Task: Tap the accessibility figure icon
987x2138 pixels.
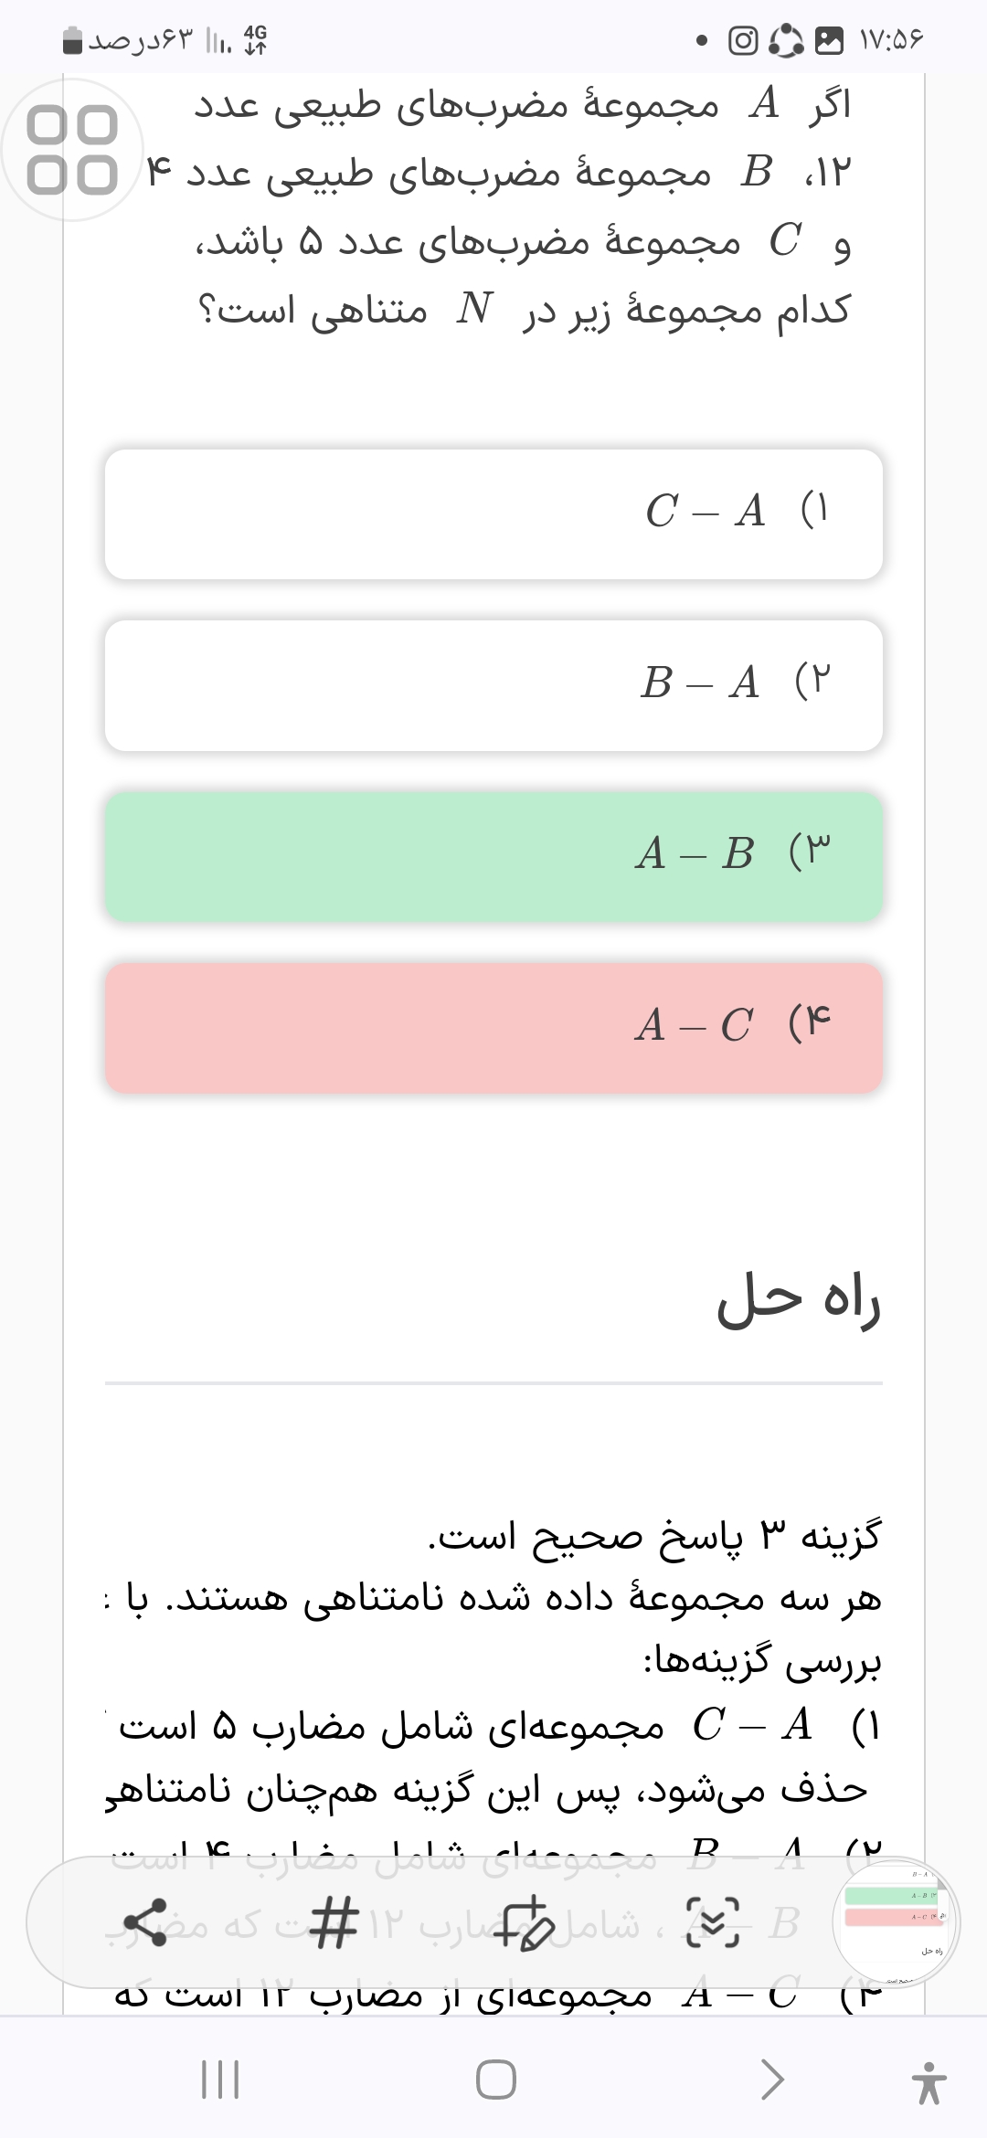Action: pos(929,2082)
